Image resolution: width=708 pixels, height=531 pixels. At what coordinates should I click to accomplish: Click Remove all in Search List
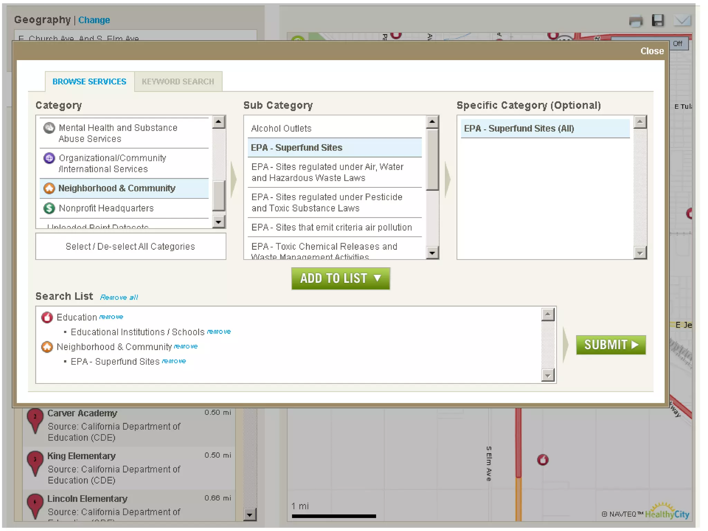(x=119, y=297)
